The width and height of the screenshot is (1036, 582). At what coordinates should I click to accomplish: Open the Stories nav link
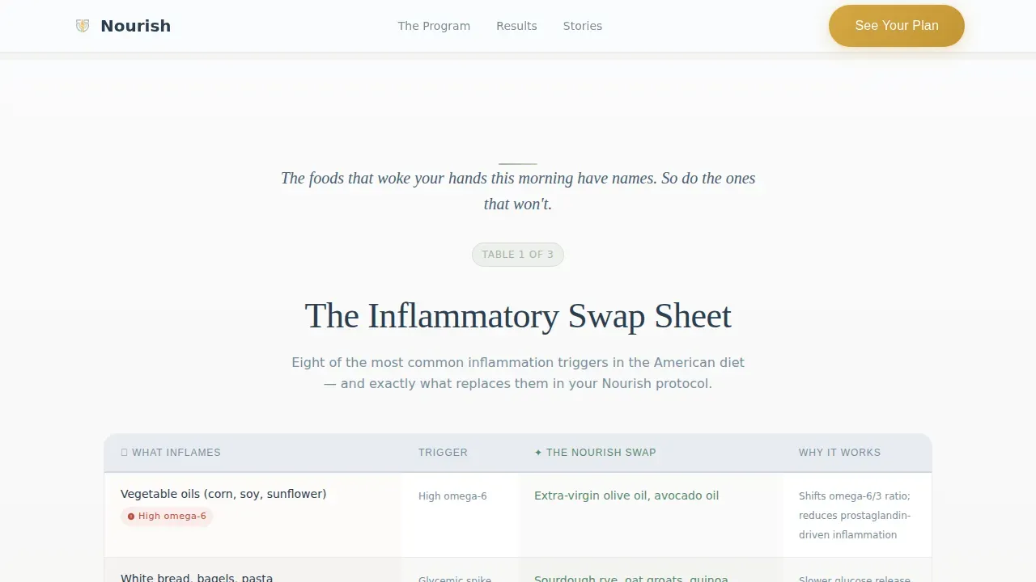click(583, 26)
